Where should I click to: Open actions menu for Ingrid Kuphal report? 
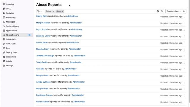click(x=184, y=30)
